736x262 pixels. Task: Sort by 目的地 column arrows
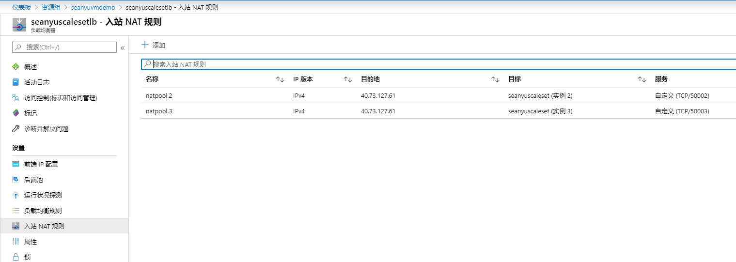click(495, 79)
